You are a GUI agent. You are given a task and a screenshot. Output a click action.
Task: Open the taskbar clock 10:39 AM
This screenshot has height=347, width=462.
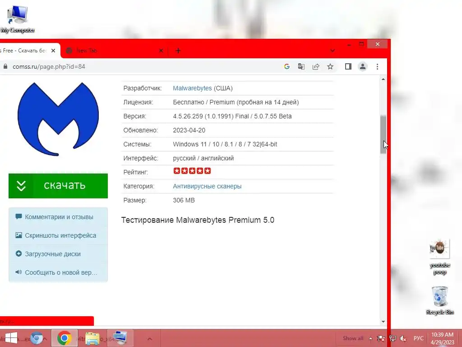point(442,338)
